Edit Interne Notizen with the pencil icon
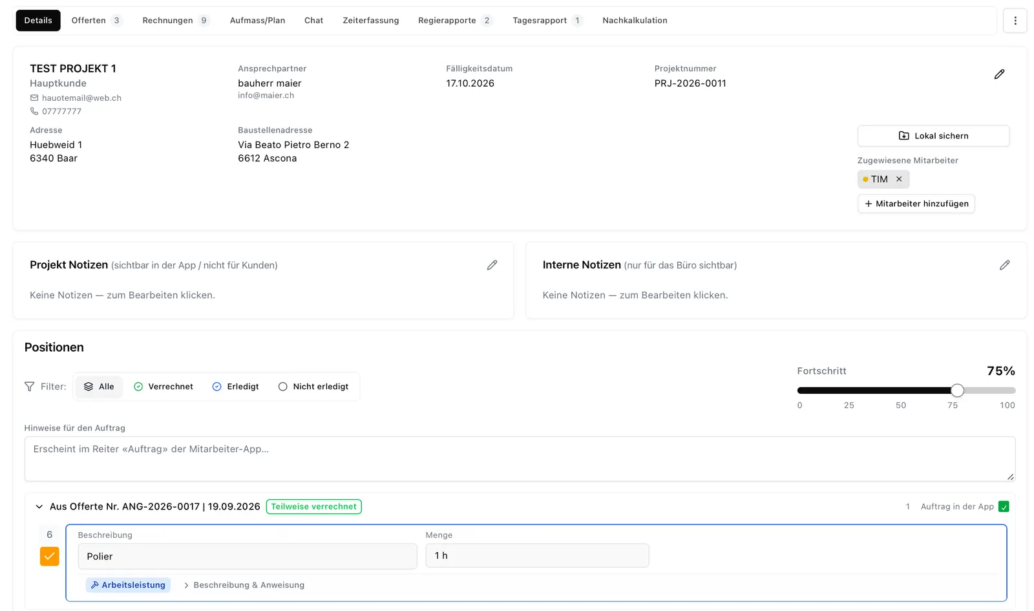 (x=1004, y=265)
